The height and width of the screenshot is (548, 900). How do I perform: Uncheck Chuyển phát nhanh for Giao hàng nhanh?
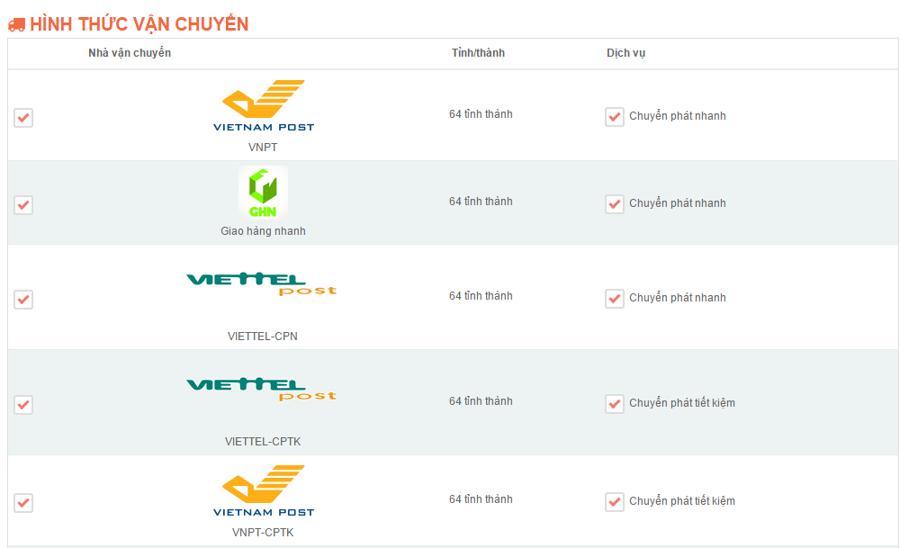[615, 203]
